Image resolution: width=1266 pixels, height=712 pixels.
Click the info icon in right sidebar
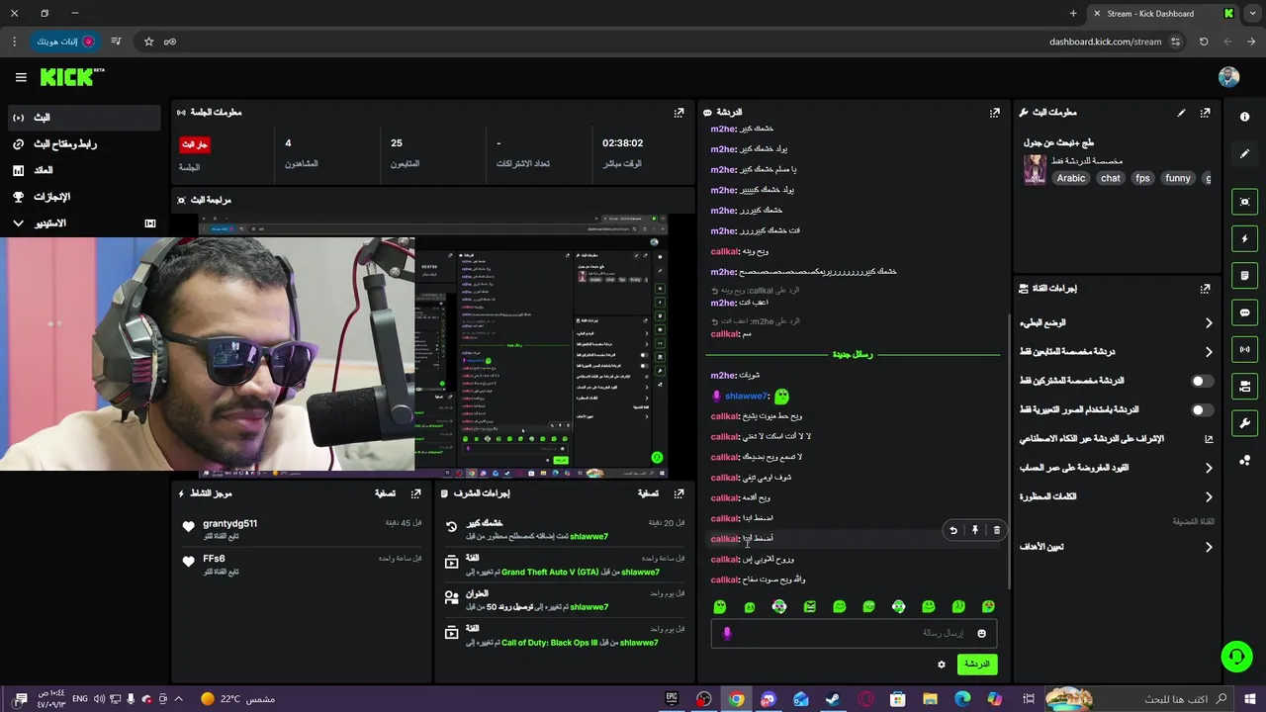coord(1244,117)
